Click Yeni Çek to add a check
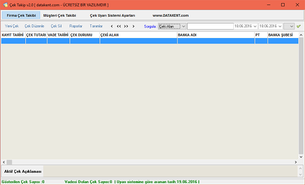 [x=12, y=26]
